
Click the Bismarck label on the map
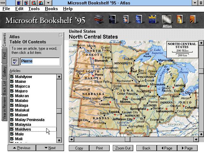101,61
